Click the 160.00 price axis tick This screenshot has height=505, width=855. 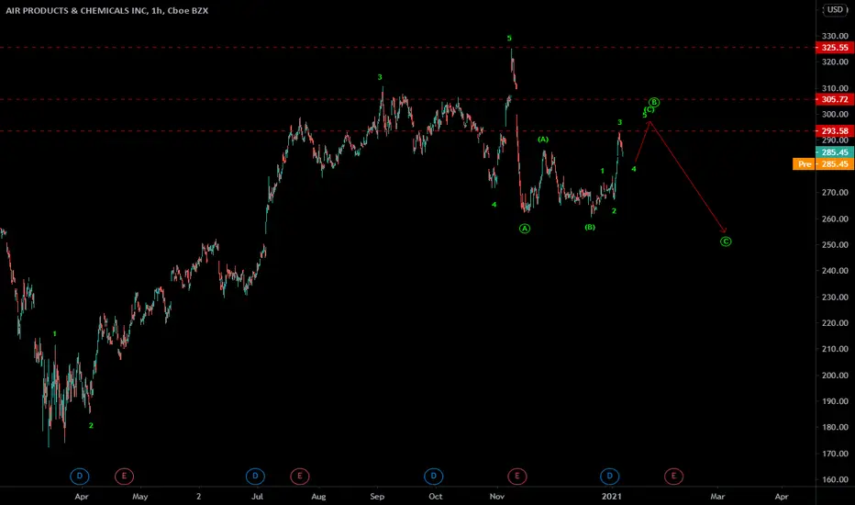click(x=835, y=479)
